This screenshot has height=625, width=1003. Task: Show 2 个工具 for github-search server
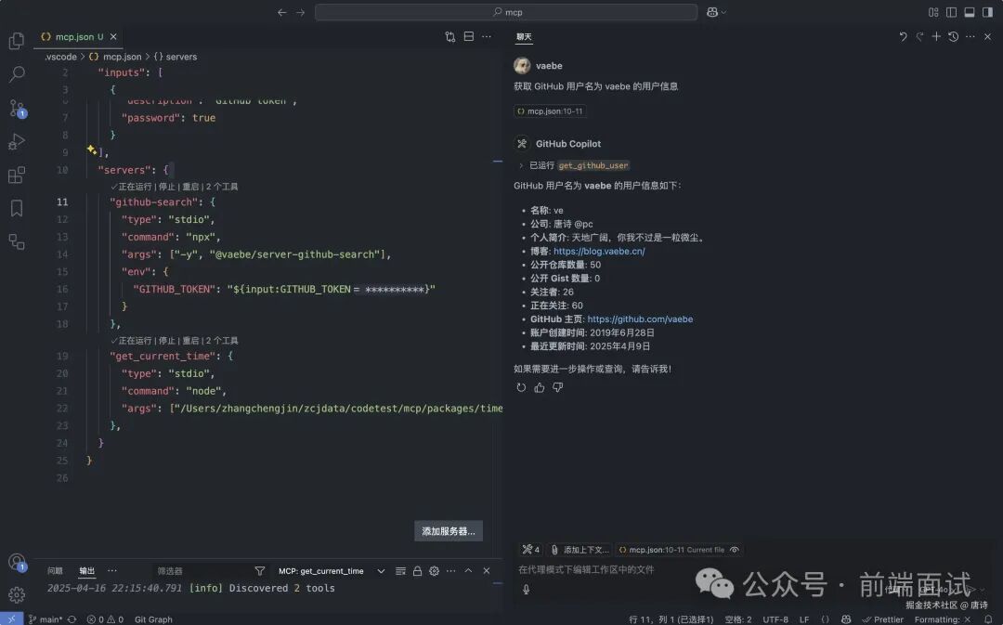222,186
